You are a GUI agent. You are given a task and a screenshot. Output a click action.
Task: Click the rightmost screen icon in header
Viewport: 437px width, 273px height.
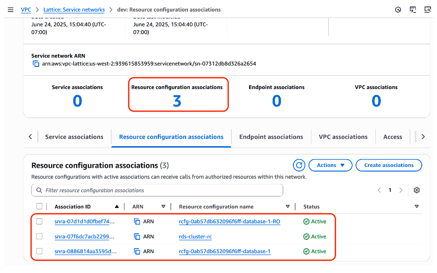tap(427, 10)
